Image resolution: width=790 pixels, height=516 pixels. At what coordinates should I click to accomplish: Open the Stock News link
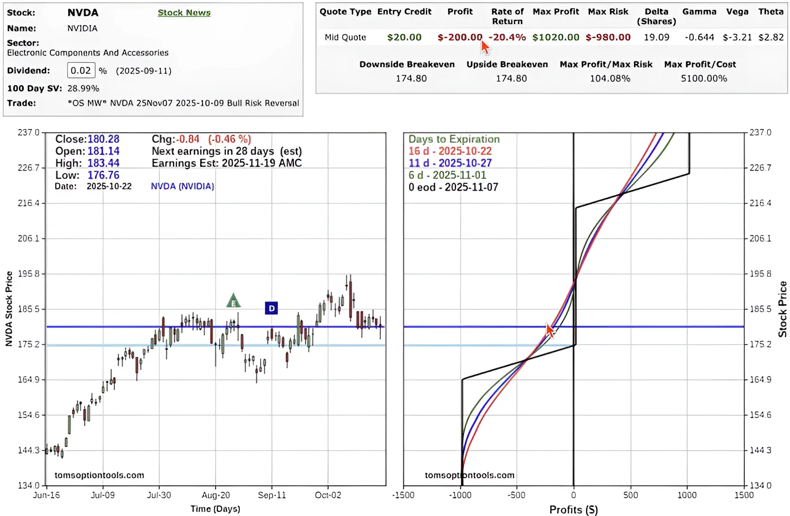tap(184, 12)
